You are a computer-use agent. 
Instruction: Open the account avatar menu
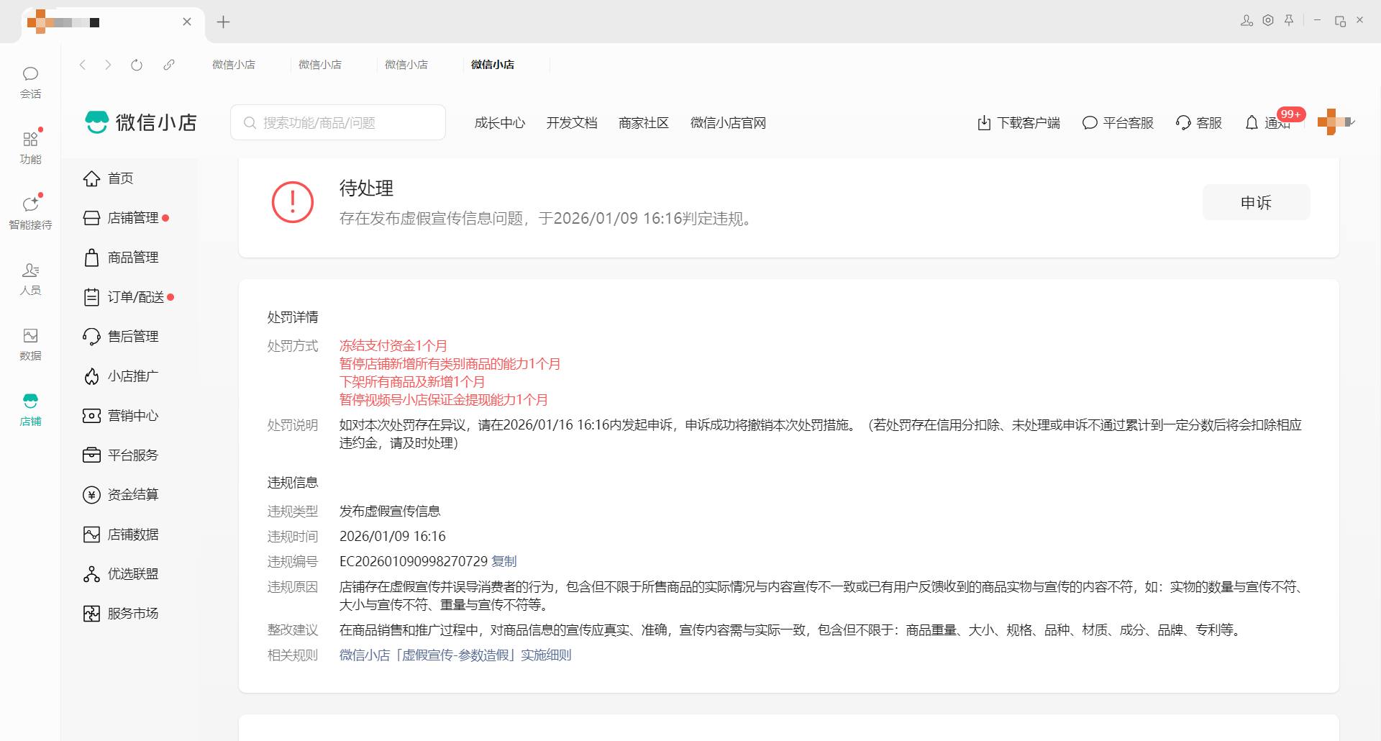(x=1335, y=122)
